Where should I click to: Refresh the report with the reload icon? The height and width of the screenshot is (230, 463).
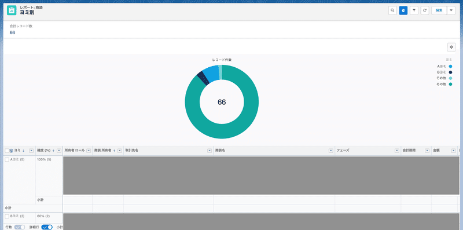425,10
